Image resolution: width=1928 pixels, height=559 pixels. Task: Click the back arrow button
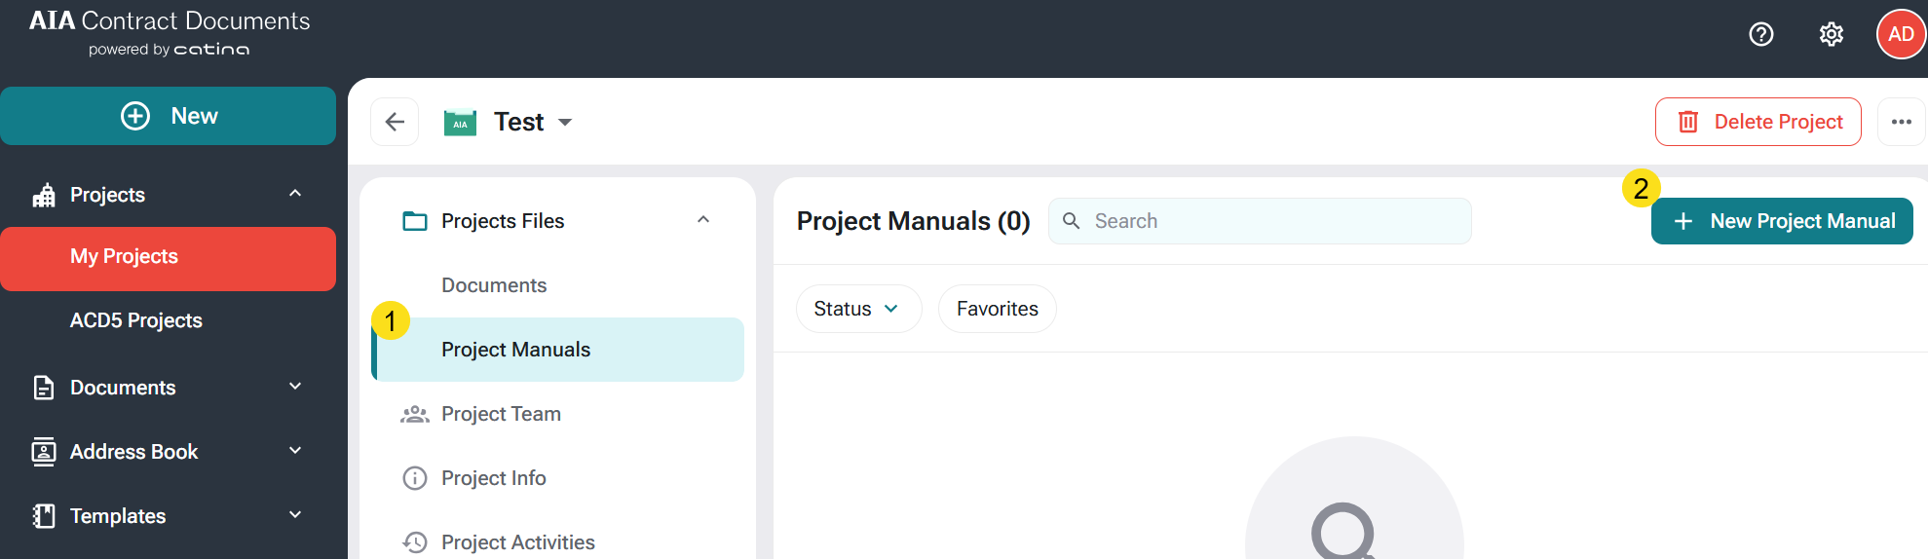(395, 122)
